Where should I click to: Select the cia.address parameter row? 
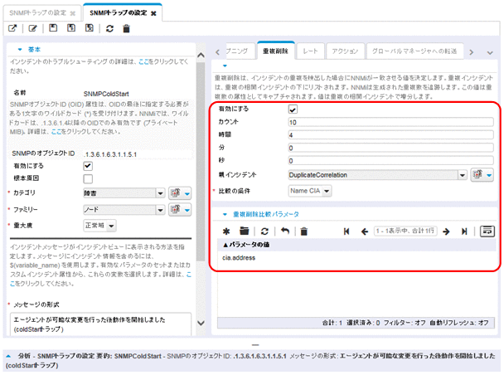[x=356, y=258]
